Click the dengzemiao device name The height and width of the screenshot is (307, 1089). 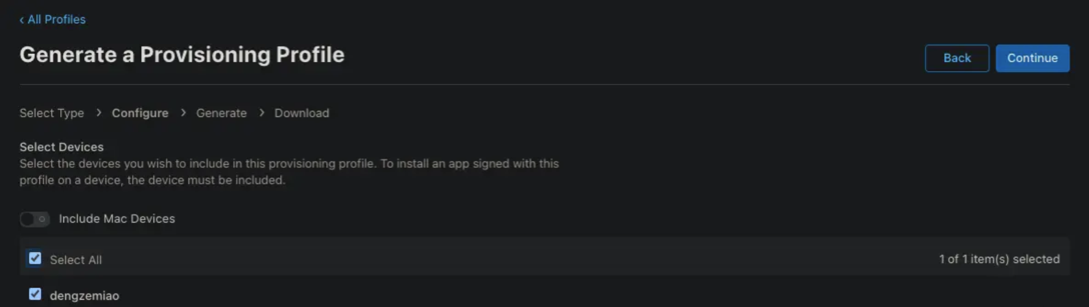(x=84, y=296)
